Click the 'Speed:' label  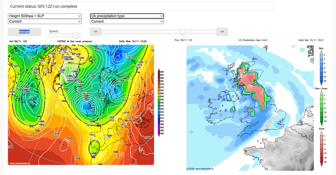[54, 31]
